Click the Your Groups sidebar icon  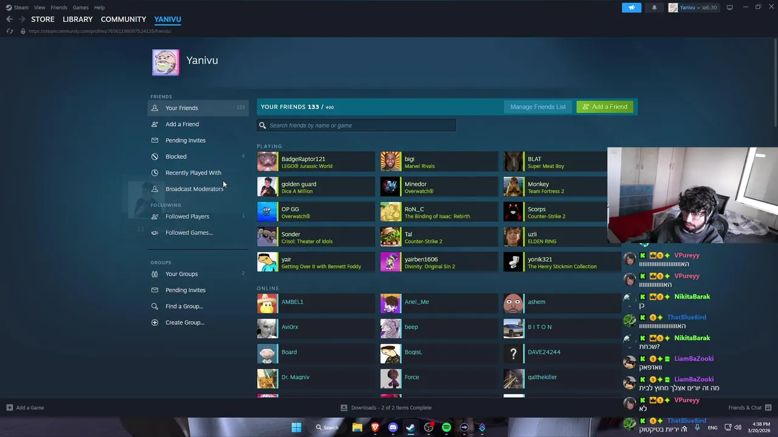pos(154,274)
